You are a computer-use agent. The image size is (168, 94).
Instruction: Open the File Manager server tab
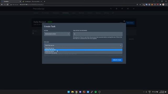[x=45, y=13]
